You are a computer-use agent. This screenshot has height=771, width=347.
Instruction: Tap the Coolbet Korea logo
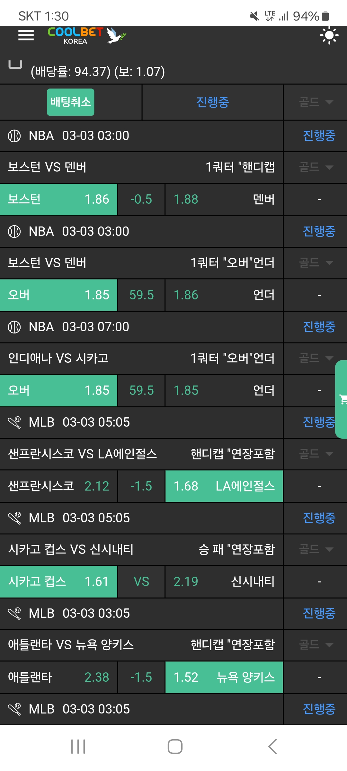click(x=87, y=36)
